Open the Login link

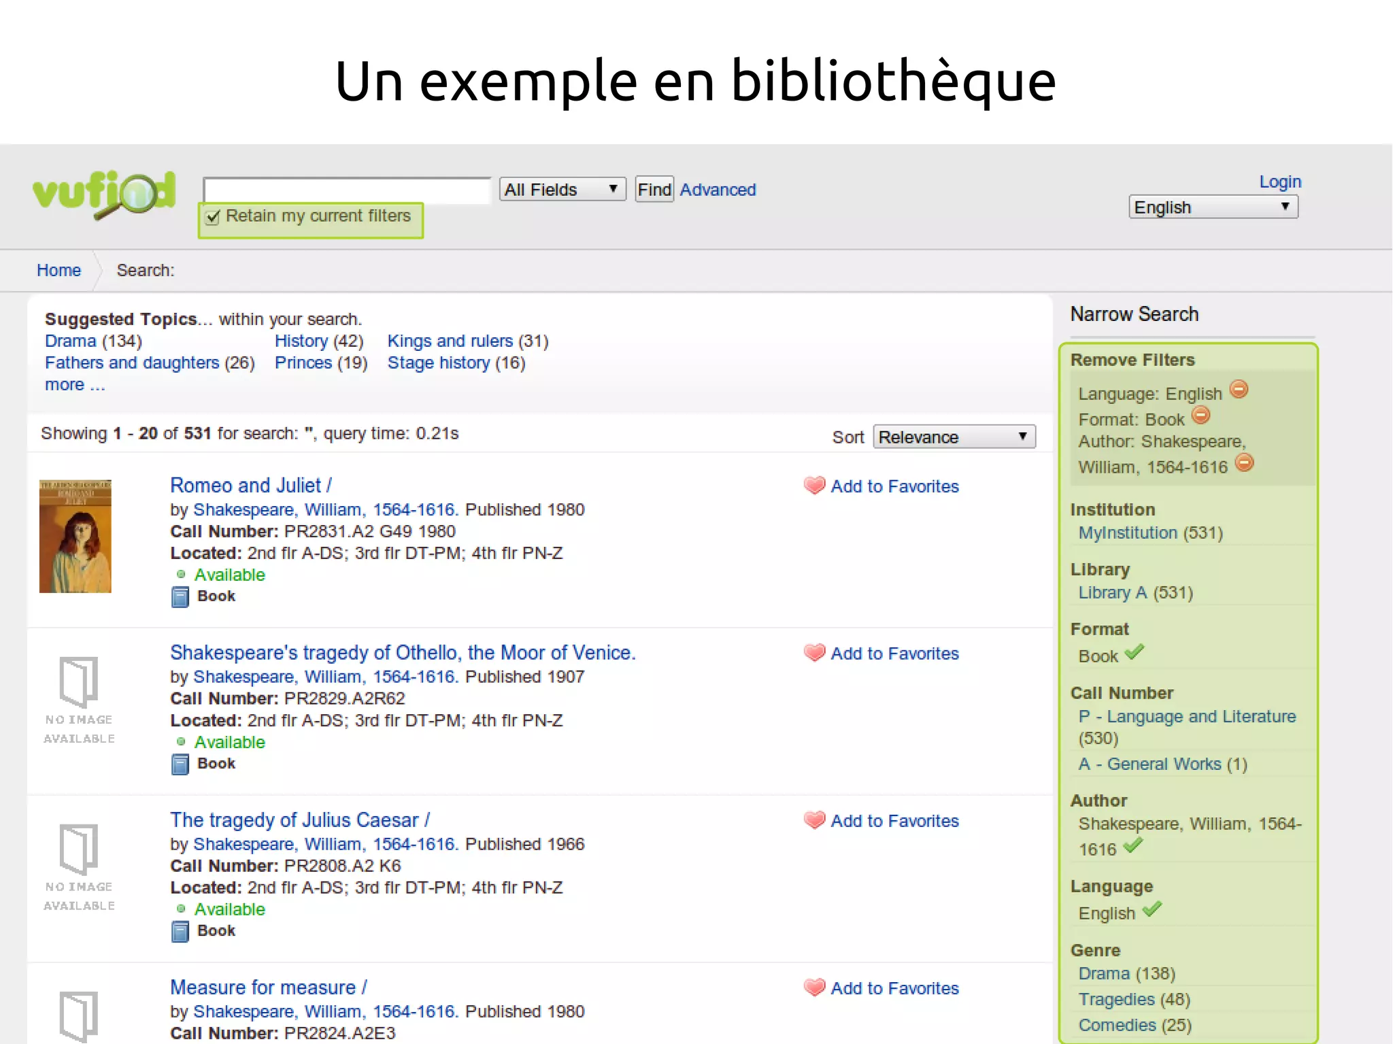coord(1279,182)
